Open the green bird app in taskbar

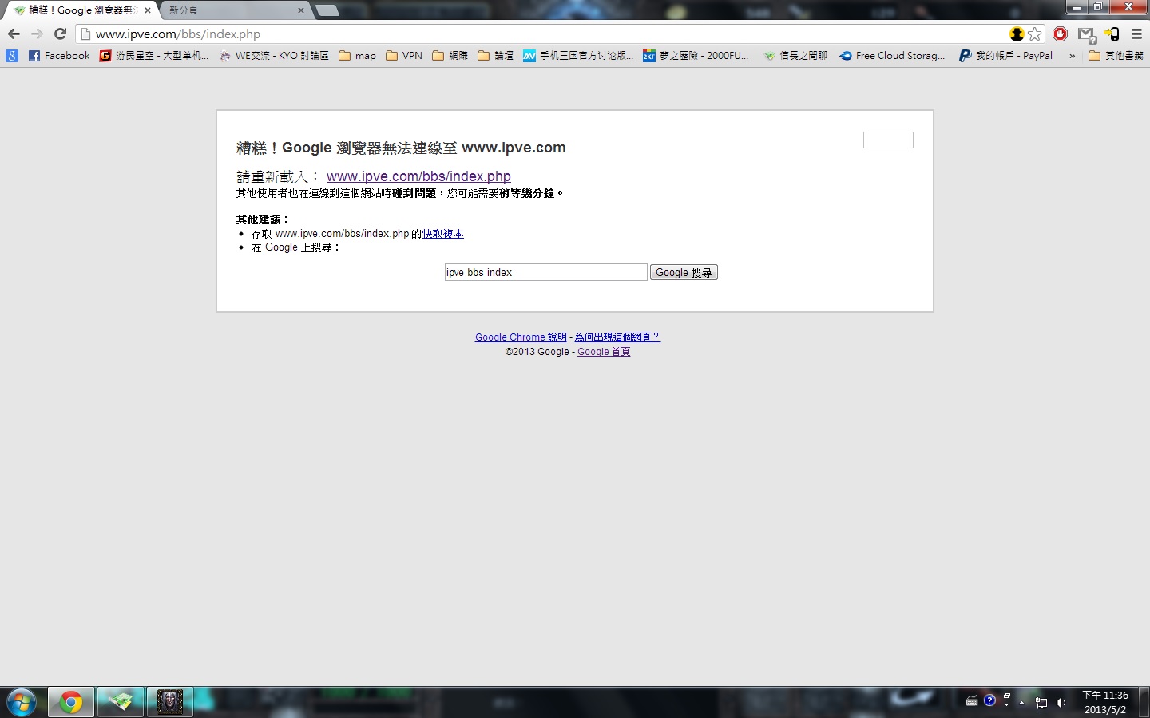121,702
